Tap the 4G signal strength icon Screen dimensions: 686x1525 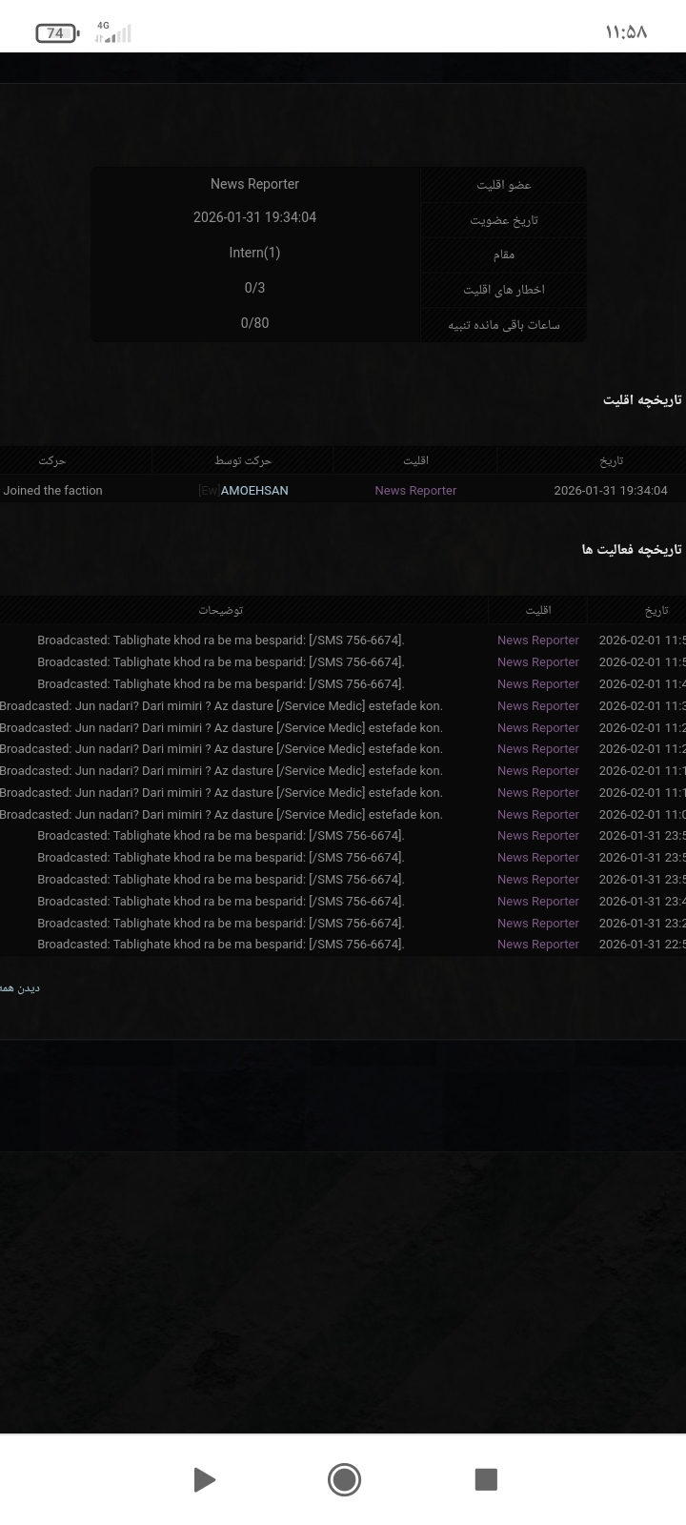point(113,33)
